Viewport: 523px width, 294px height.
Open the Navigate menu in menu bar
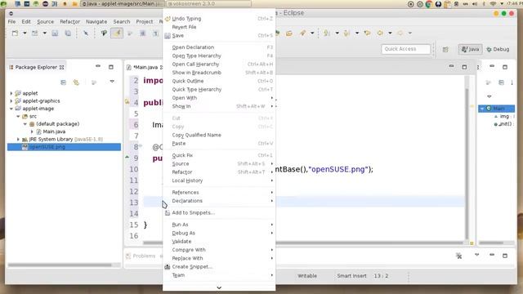tap(96, 22)
